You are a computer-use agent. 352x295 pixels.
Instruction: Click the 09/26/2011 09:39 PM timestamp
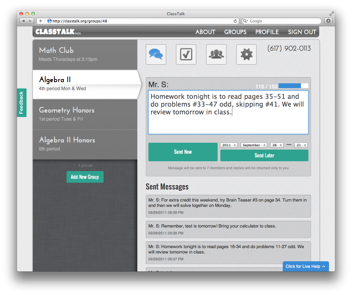point(166,212)
